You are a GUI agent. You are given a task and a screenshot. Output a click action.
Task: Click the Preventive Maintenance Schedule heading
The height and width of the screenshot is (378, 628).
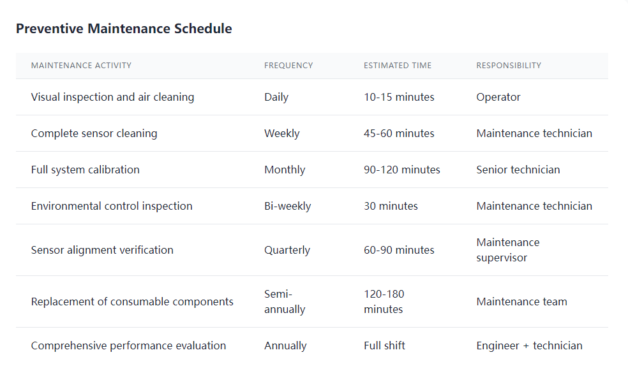[124, 29]
